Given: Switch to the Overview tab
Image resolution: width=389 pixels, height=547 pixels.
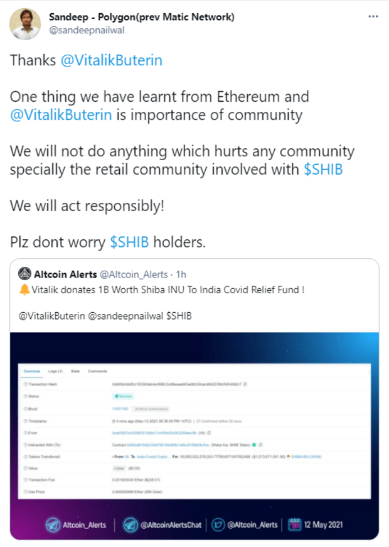Looking at the screenshot, I should [x=32, y=371].
